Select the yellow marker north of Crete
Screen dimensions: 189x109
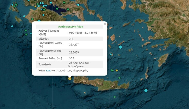tap(117, 70)
